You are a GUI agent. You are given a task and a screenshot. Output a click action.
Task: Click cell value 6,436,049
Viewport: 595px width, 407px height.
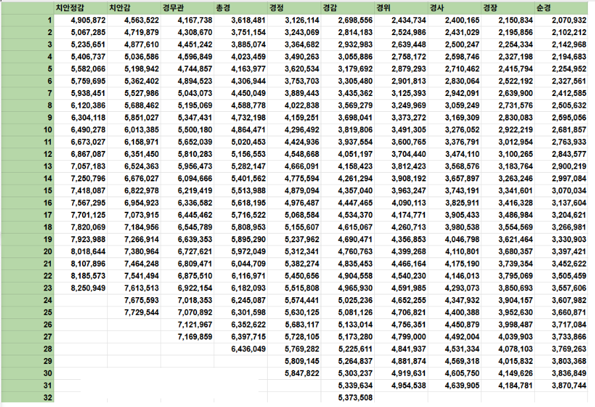coord(249,349)
